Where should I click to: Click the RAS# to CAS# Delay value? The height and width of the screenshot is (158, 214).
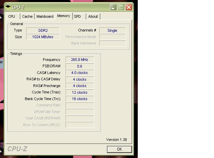click(x=80, y=79)
